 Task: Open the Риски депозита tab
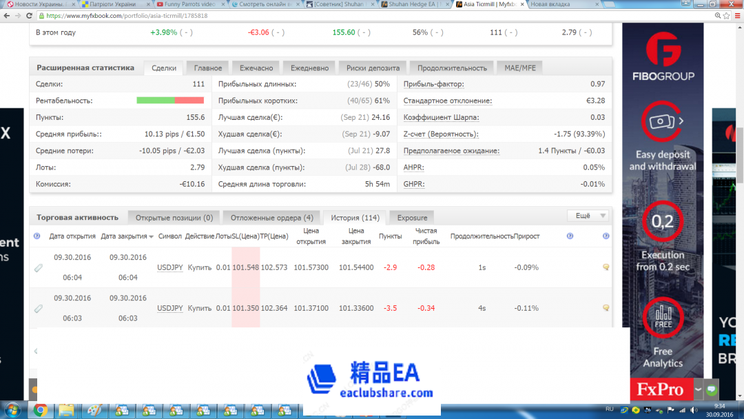click(373, 68)
